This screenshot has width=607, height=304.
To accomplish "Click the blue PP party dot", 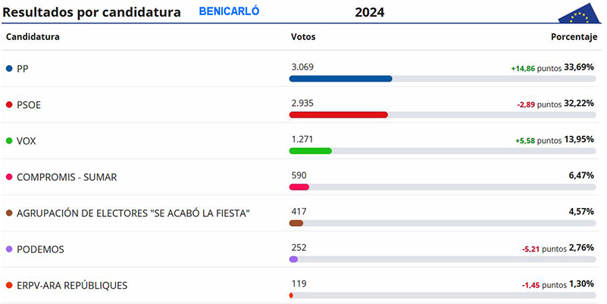I will 9,69.
